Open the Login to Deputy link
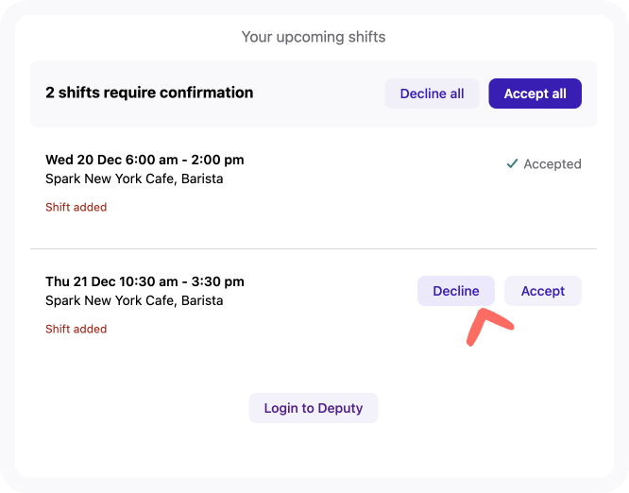629x493 pixels. (x=314, y=408)
